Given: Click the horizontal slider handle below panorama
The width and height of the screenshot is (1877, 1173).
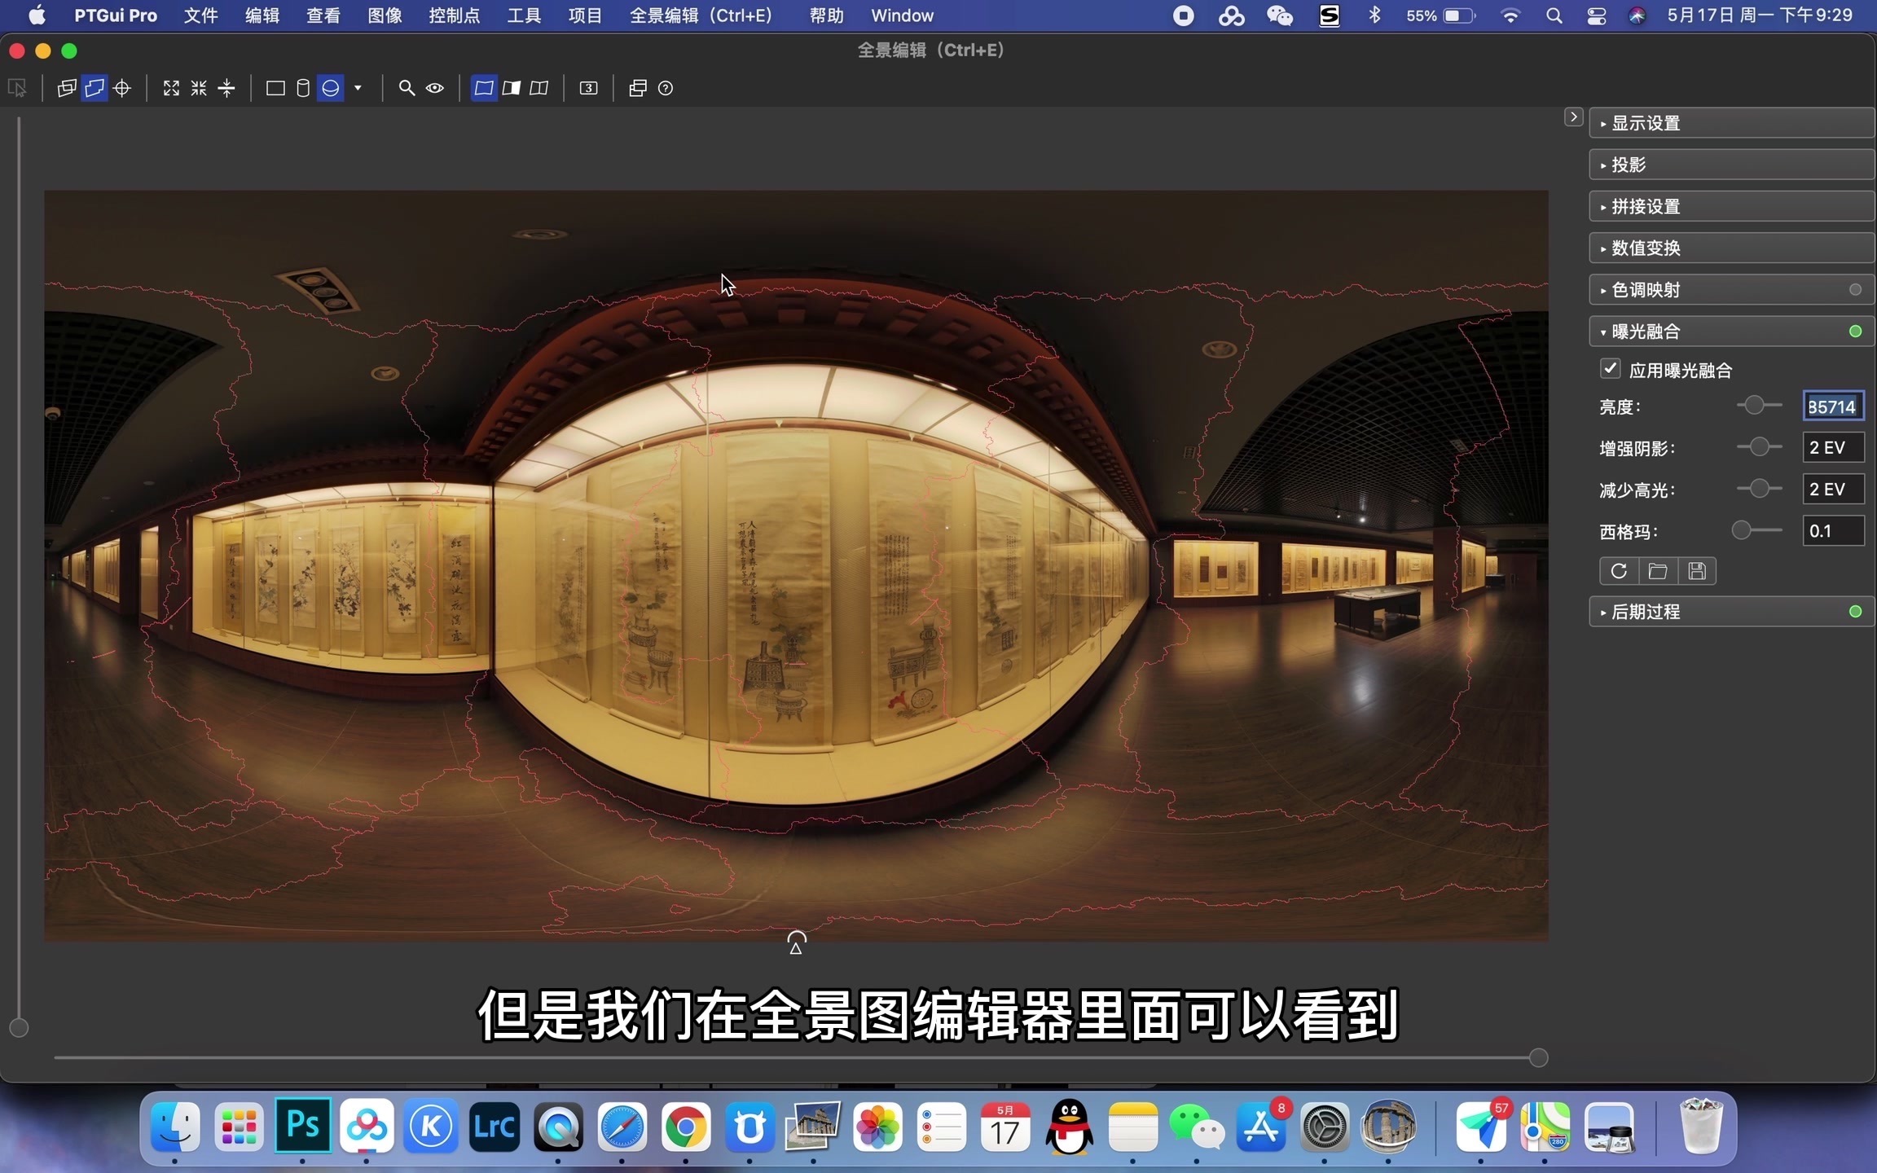Looking at the screenshot, I should tap(1538, 1057).
